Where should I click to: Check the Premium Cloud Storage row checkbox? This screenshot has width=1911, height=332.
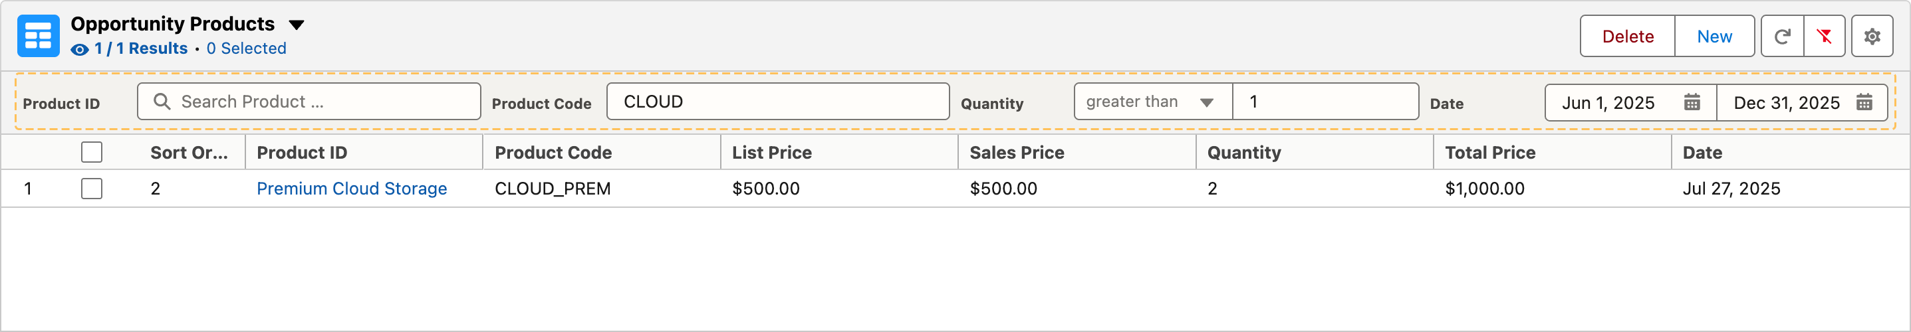click(x=92, y=188)
